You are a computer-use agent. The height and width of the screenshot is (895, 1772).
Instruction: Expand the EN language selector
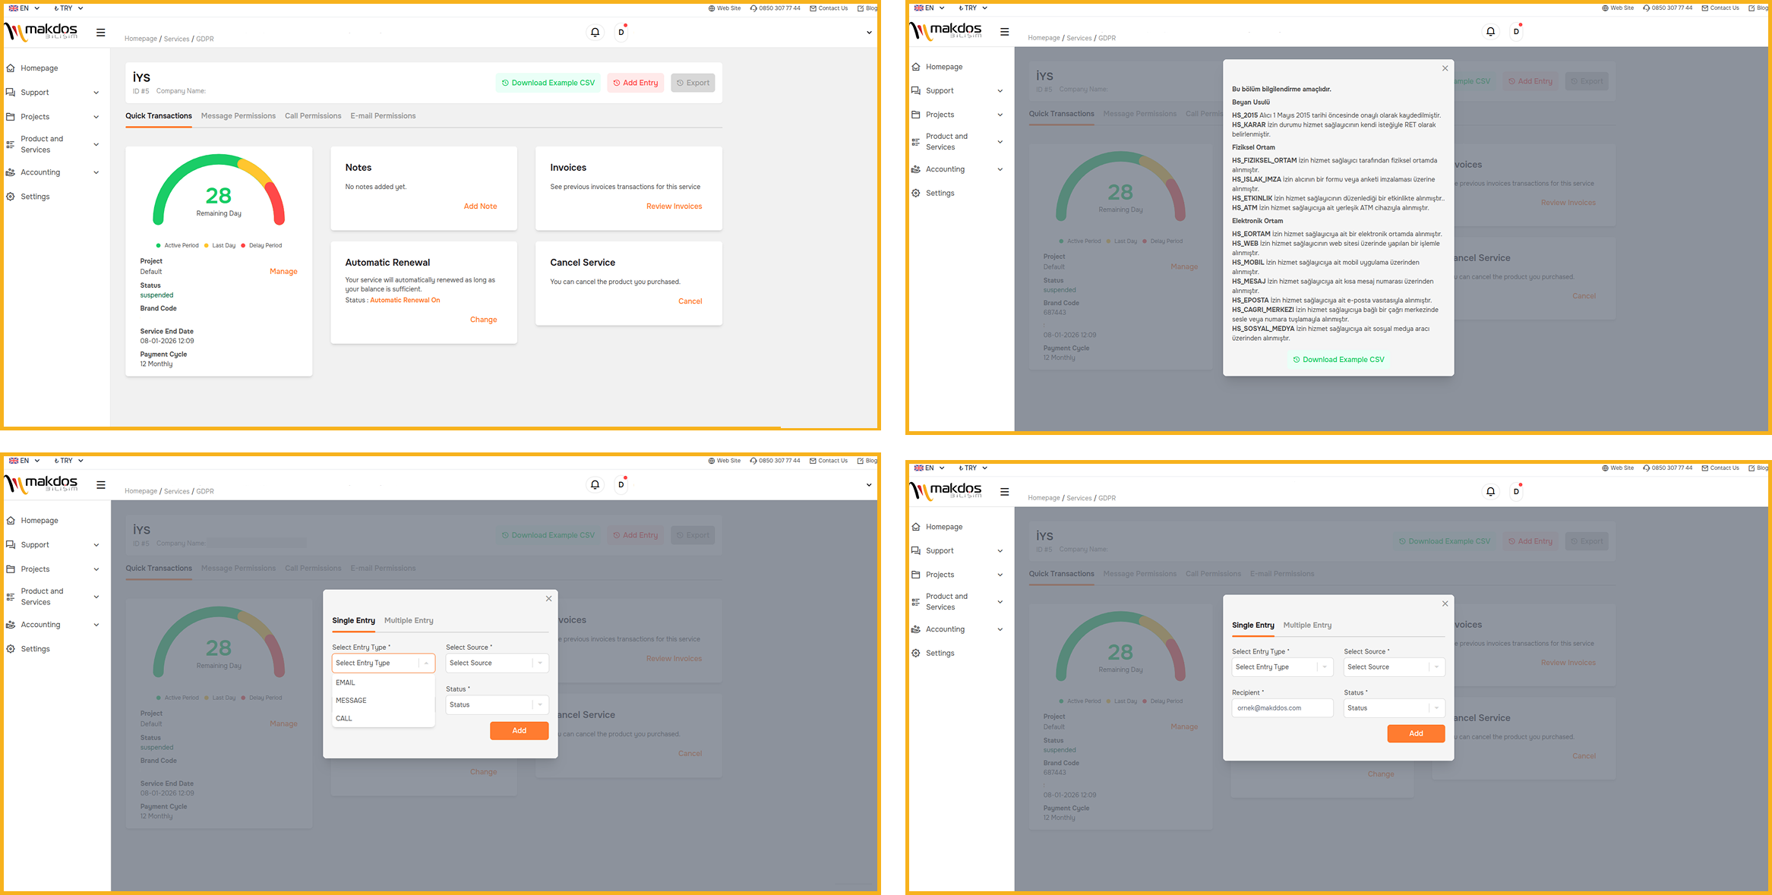pos(23,8)
